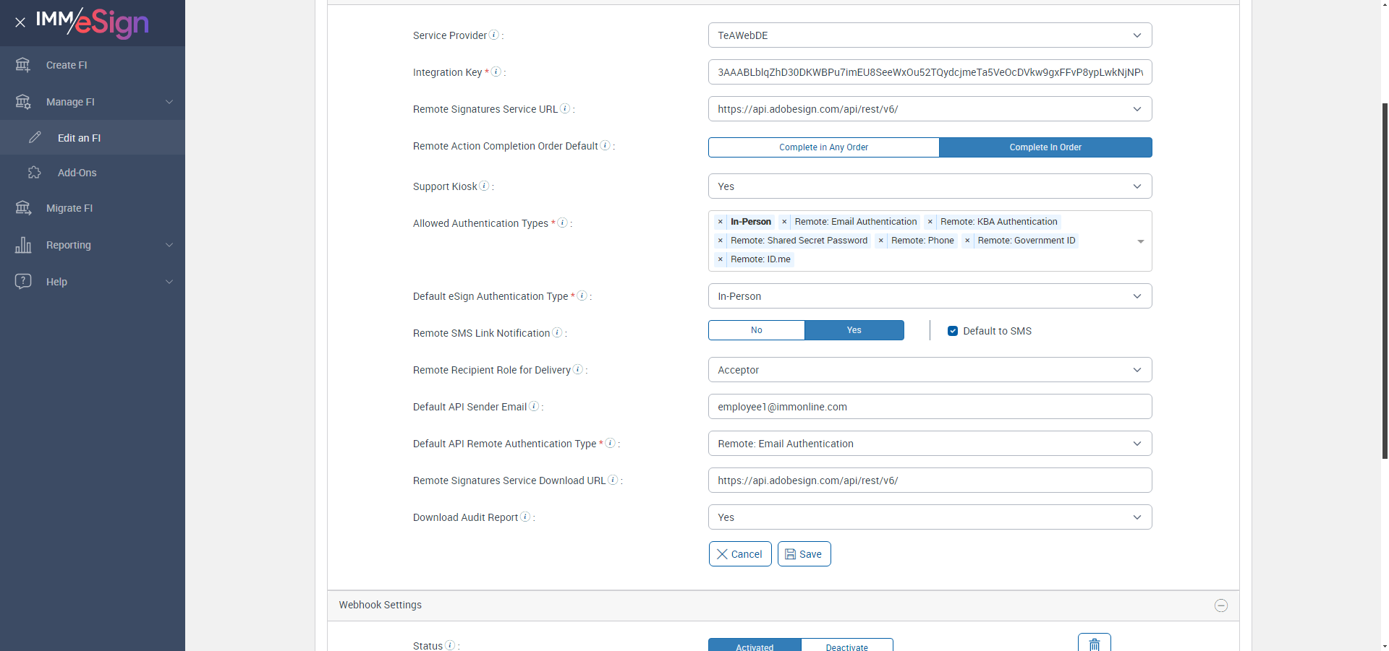Viewport: 1389px width, 651px height.
Task: Open the Service Provider dropdown
Action: 930,35
